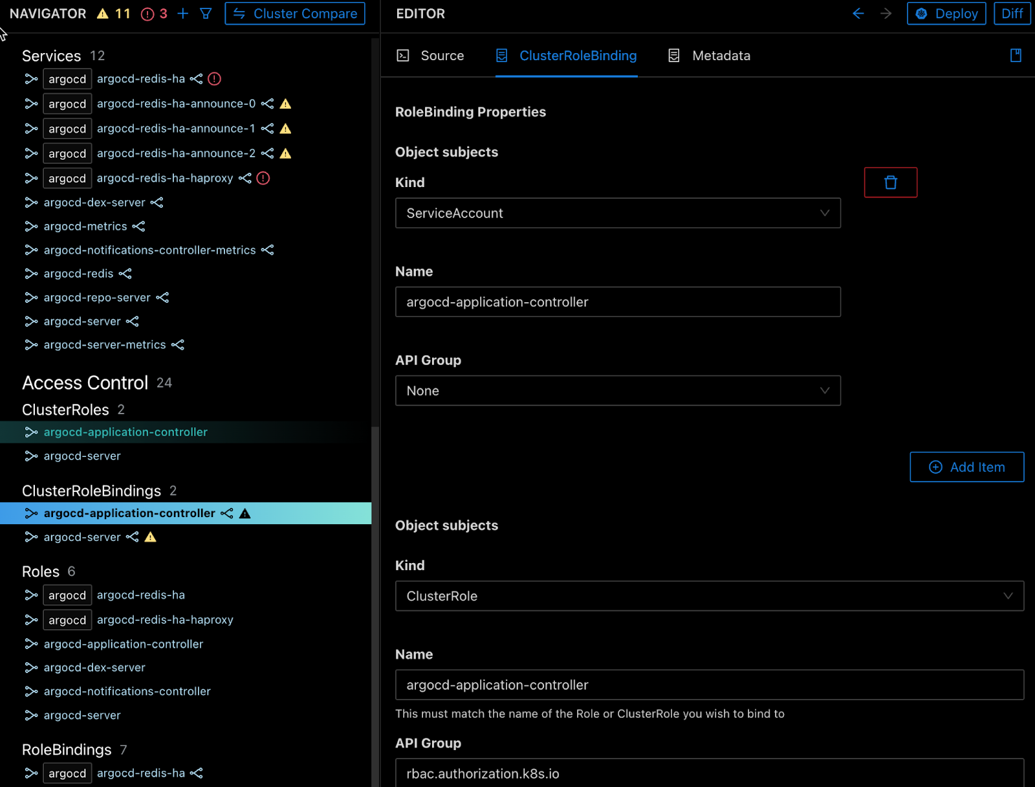Click share icon next to argocd-dex-server service
1035x787 pixels.
tap(157, 203)
